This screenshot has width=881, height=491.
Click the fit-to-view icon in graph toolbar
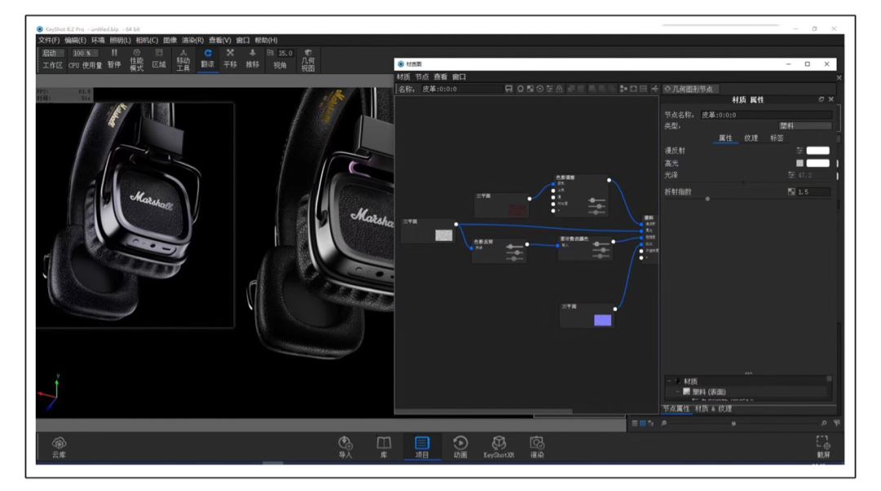[633, 89]
